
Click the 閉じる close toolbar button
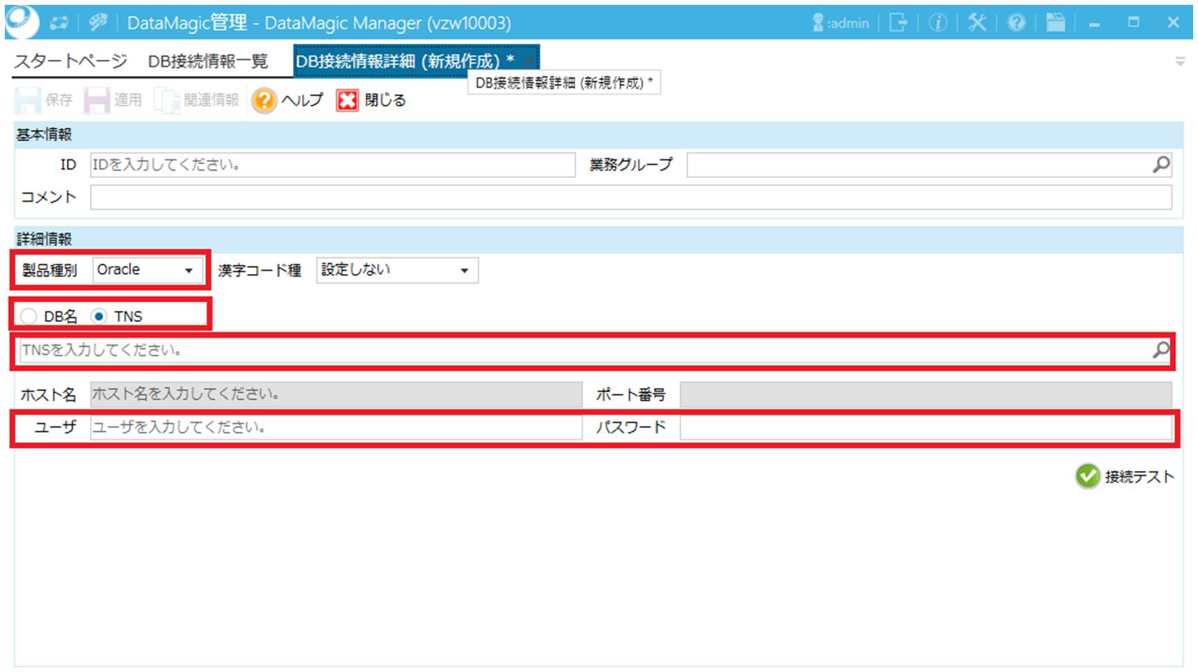click(x=371, y=100)
